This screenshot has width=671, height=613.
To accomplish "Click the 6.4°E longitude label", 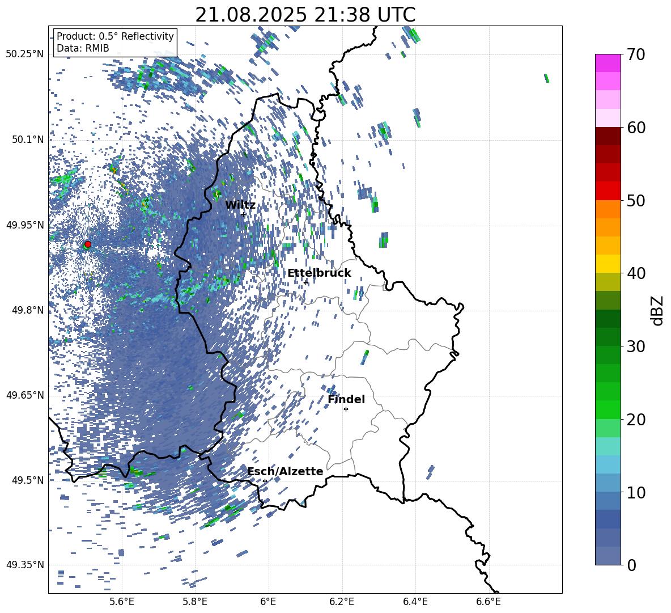I will click(x=415, y=602).
